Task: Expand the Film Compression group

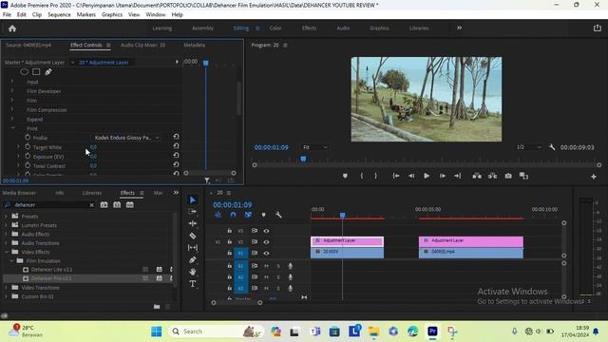Action: [12, 110]
